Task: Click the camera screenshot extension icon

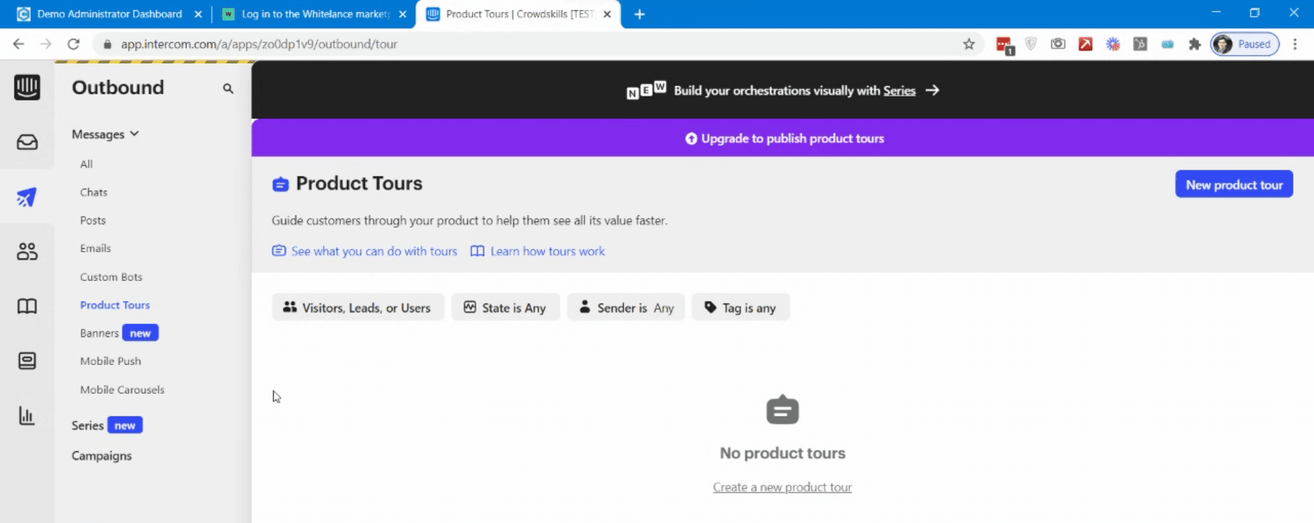Action: [1058, 44]
